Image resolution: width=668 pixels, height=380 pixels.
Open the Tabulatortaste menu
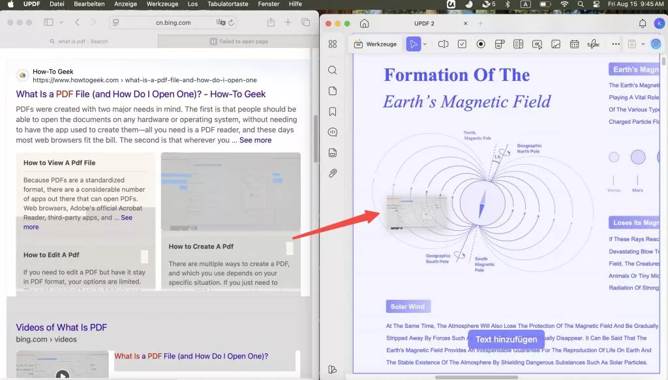228,4
